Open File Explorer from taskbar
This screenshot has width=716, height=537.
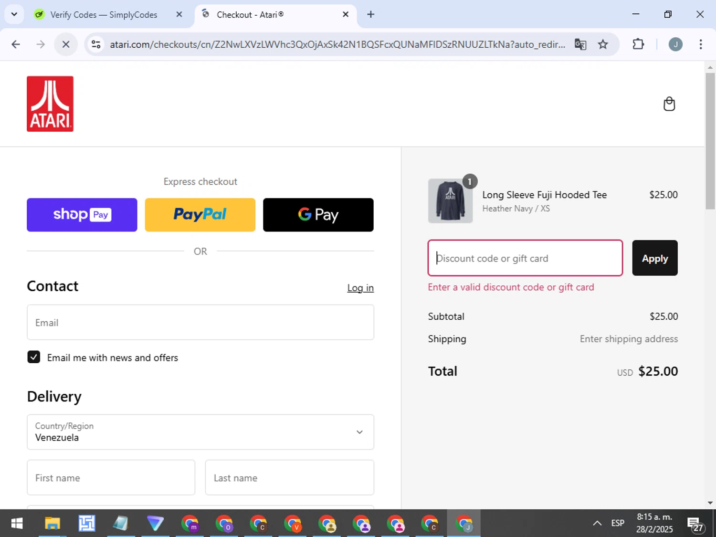52,524
